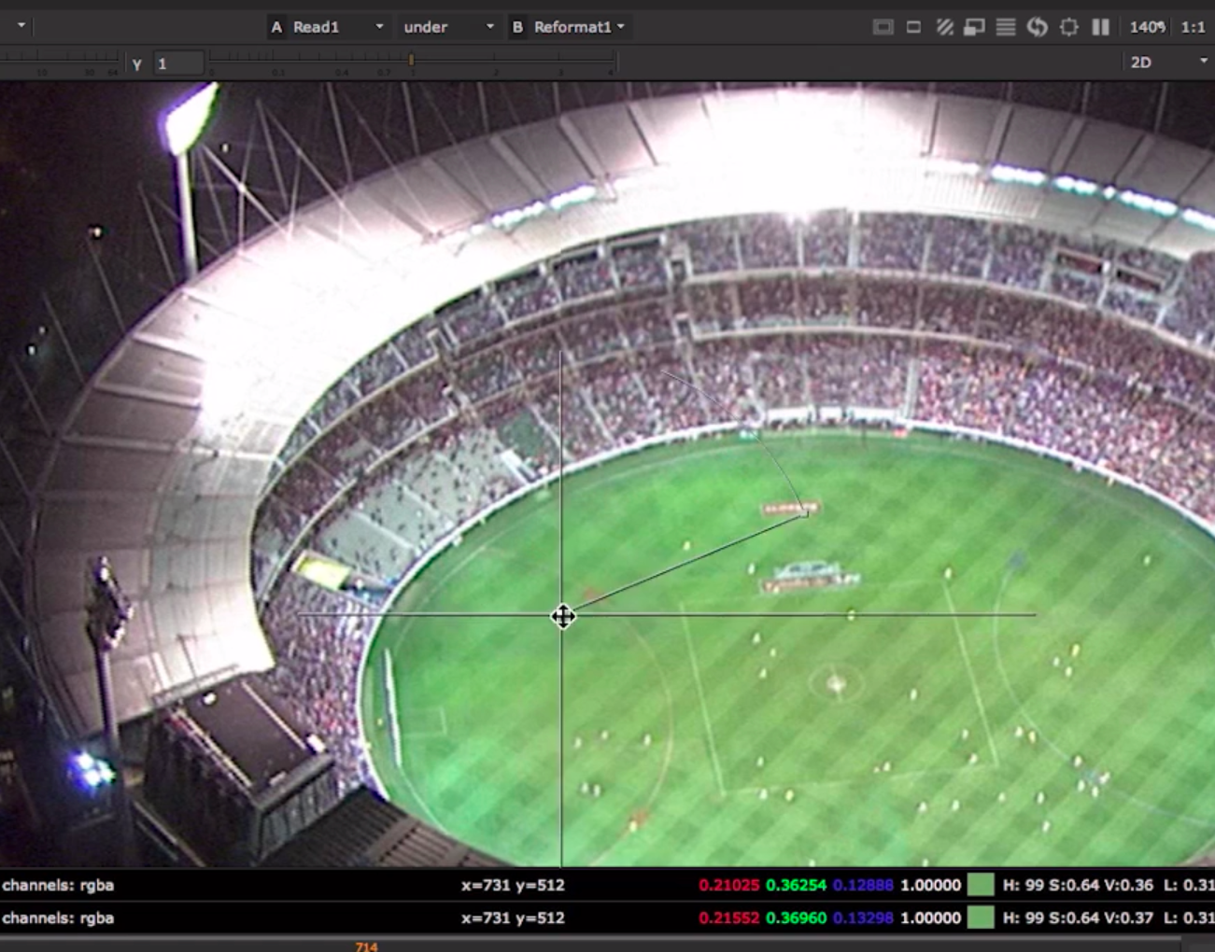Image resolution: width=1215 pixels, height=952 pixels.
Task: Click the first 'channels: rgba' status text
Action: (58, 885)
